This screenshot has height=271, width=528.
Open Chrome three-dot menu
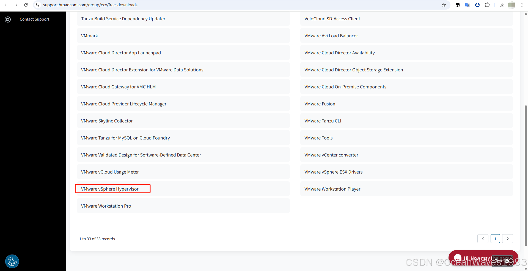pos(522,5)
